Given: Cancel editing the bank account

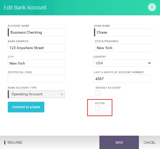Looking at the screenshot, I should click(x=149, y=142).
